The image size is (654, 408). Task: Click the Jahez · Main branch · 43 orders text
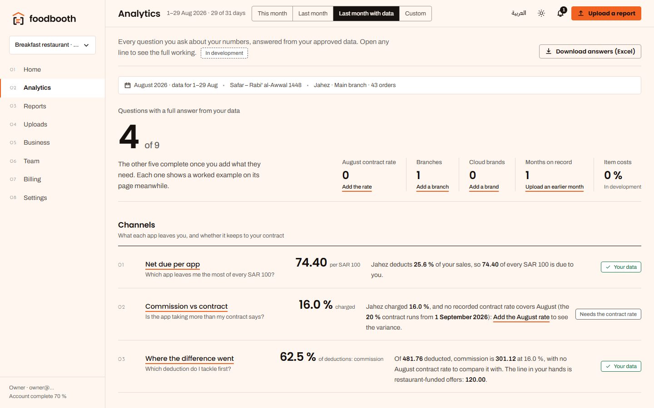[355, 85]
